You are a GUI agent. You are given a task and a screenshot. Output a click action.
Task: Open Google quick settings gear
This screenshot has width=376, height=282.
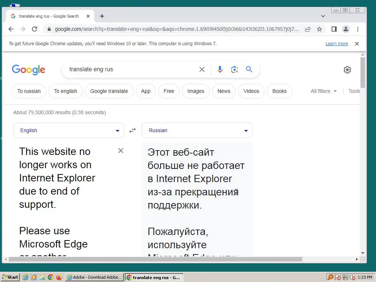(x=347, y=70)
